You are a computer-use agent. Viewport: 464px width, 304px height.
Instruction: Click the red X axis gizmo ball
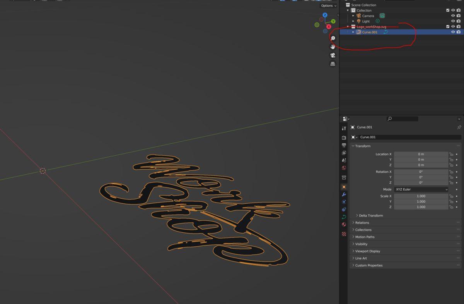(x=329, y=27)
